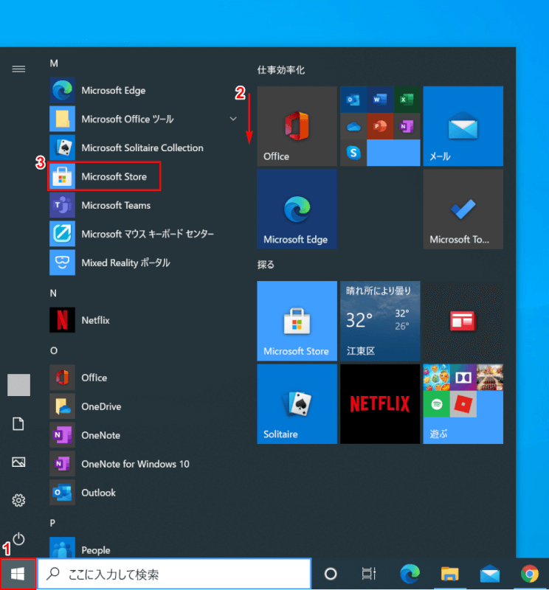Open the NETFLIX tile
549x590 pixels.
(x=380, y=403)
